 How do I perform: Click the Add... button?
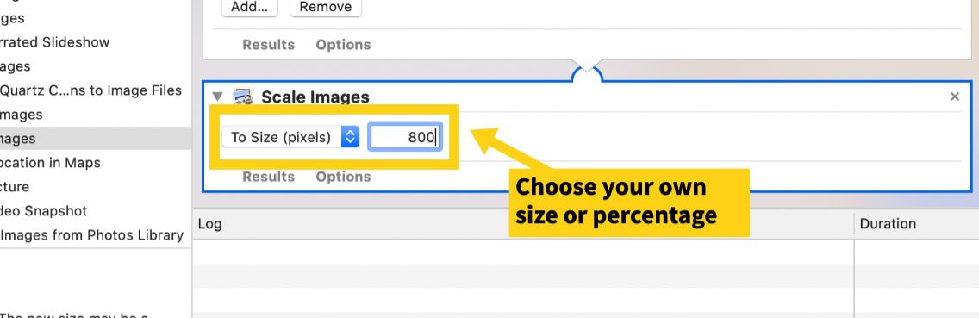(x=250, y=8)
